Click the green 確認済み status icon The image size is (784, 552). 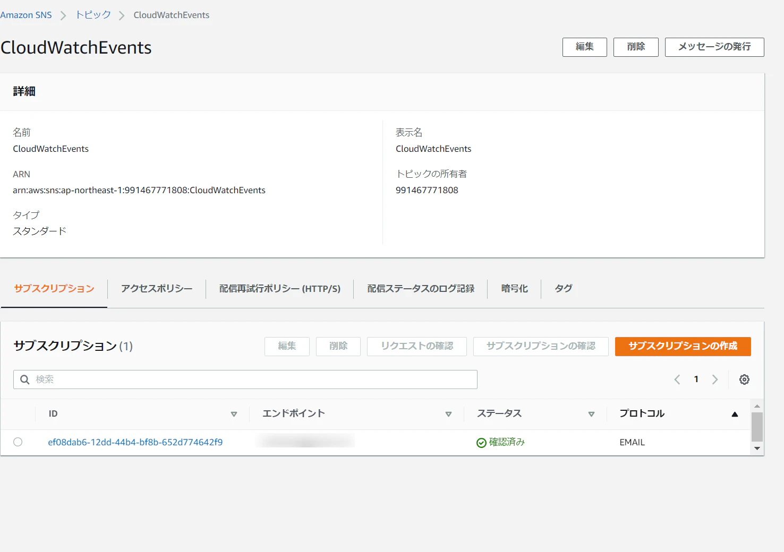pos(481,443)
